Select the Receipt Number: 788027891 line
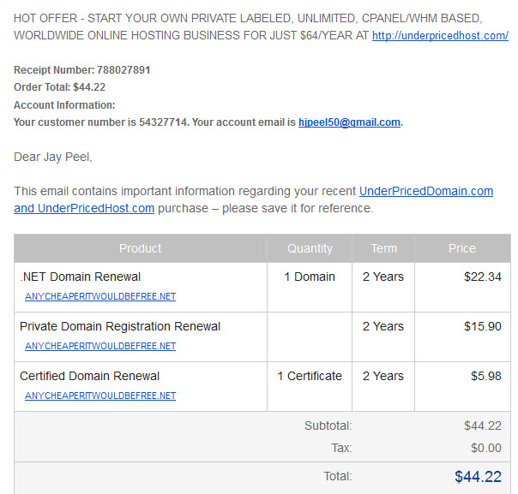The height and width of the screenshot is (494, 518). (x=82, y=70)
